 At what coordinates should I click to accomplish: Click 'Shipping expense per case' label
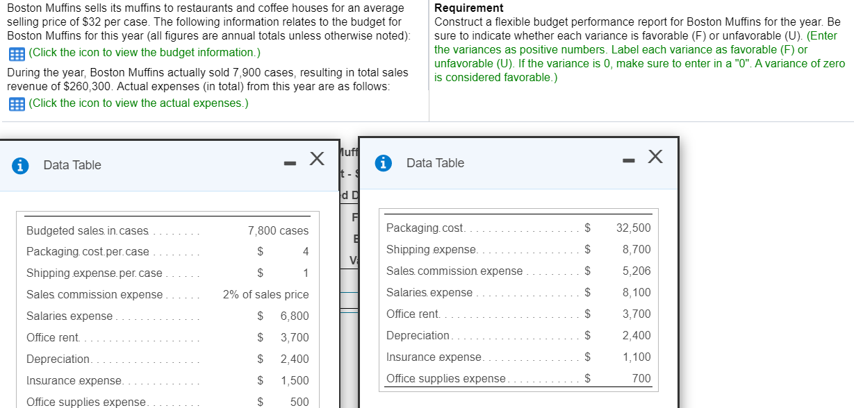coord(95,273)
